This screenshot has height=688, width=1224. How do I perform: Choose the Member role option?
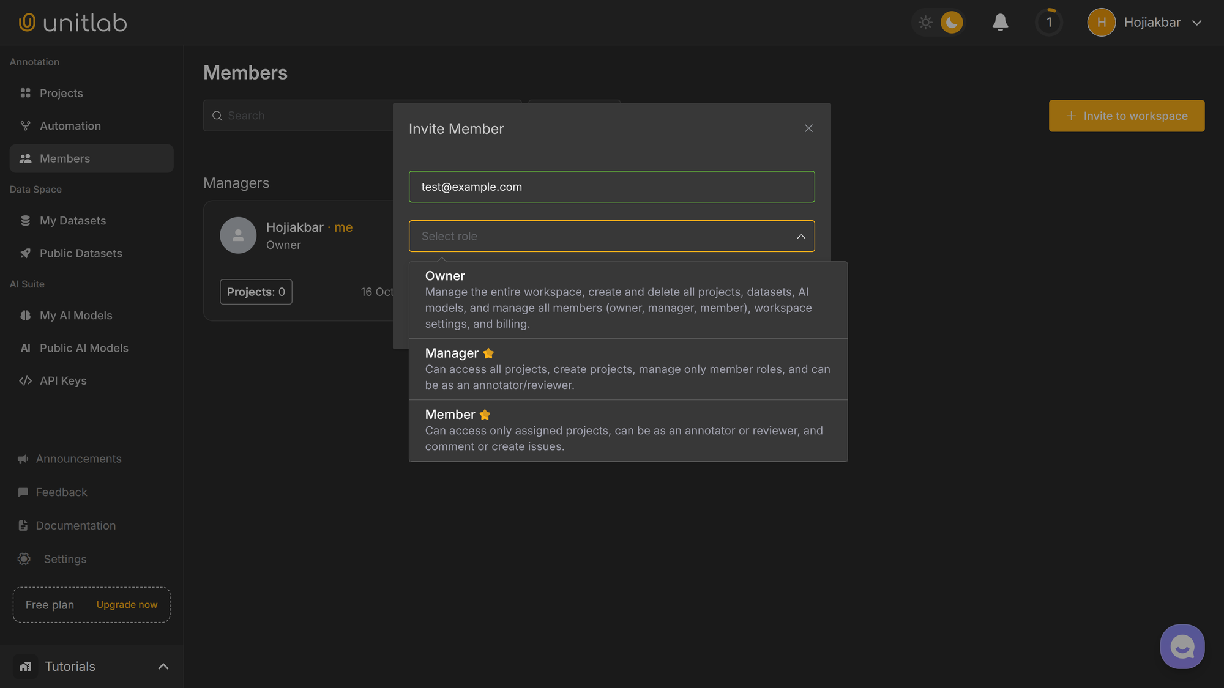point(627,430)
